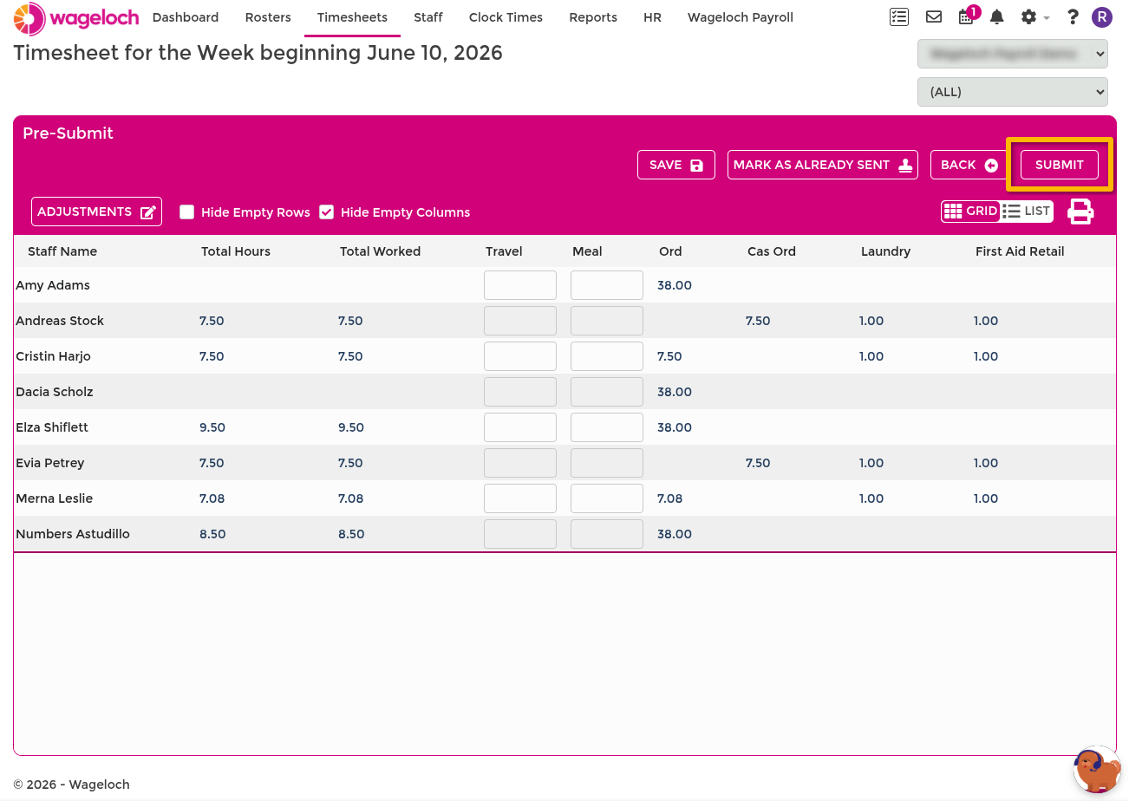The width and height of the screenshot is (1129, 801).
Task: Switch to GRID view
Action: [971, 211]
